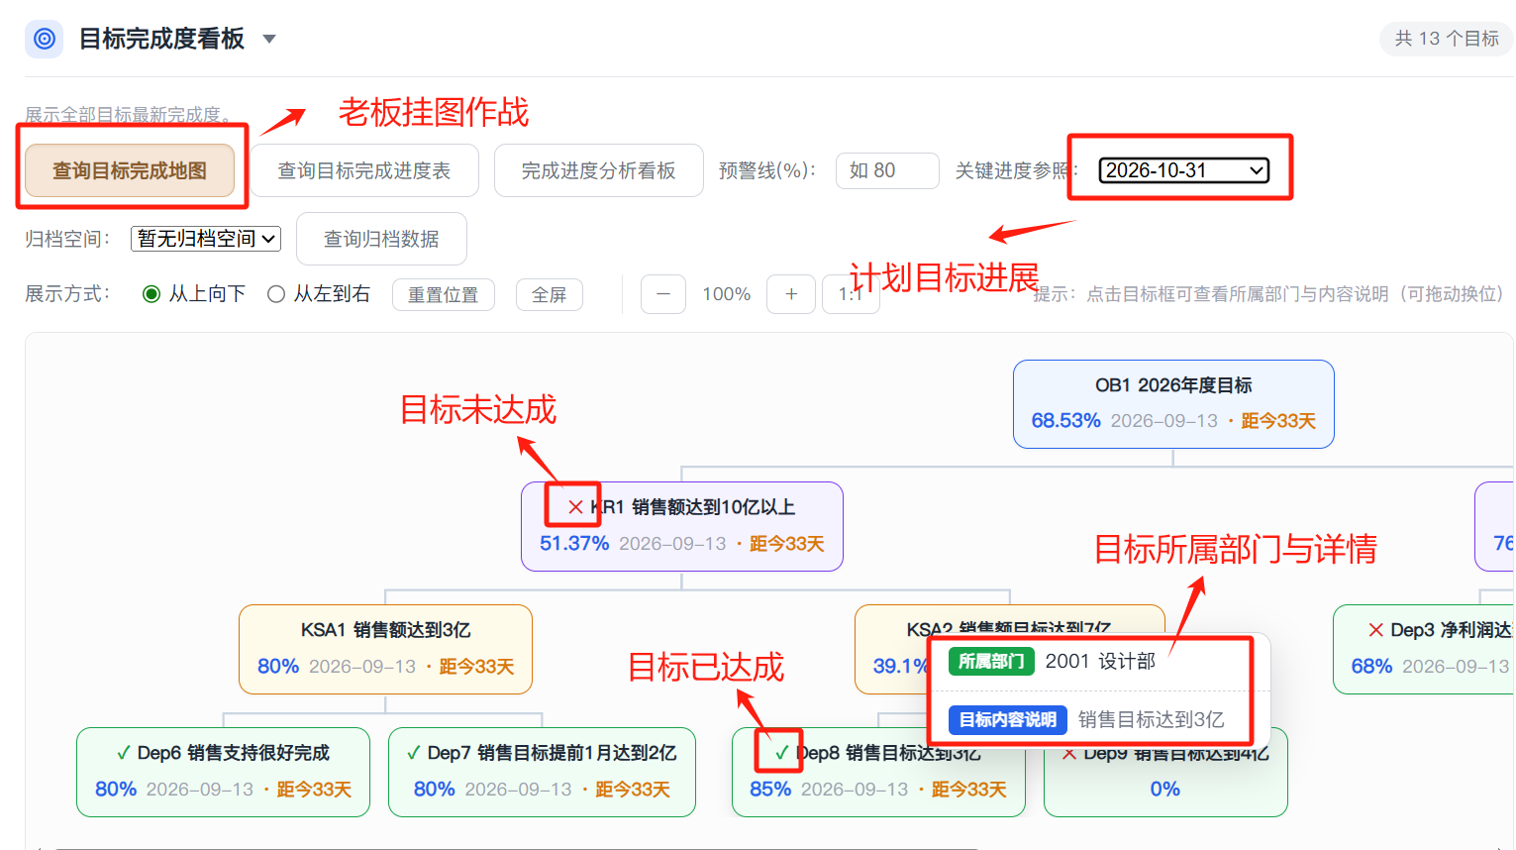Select the 从上向下 layout radio button
Image resolution: width=1516 pixels, height=850 pixels.
[152, 294]
